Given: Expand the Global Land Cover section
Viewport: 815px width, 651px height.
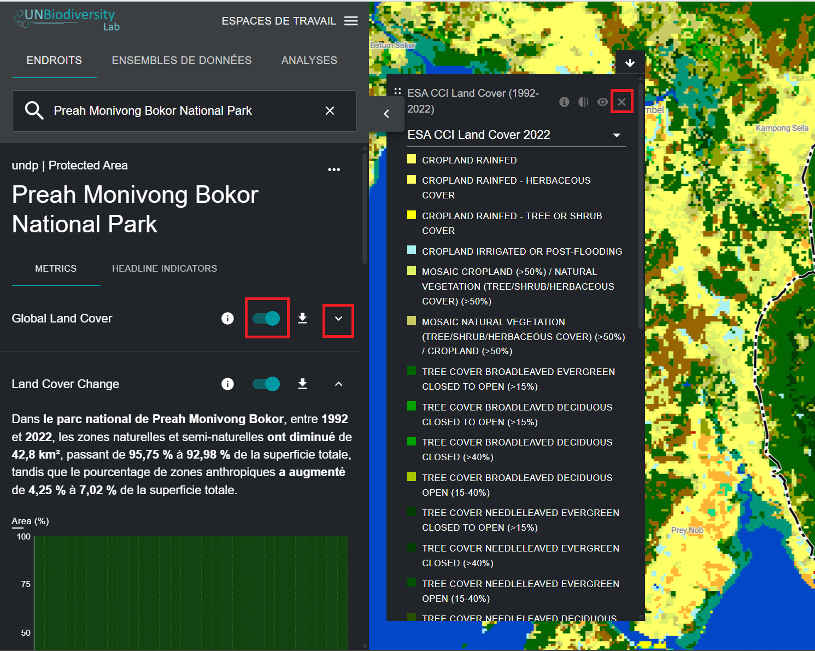Looking at the screenshot, I should [338, 319].
